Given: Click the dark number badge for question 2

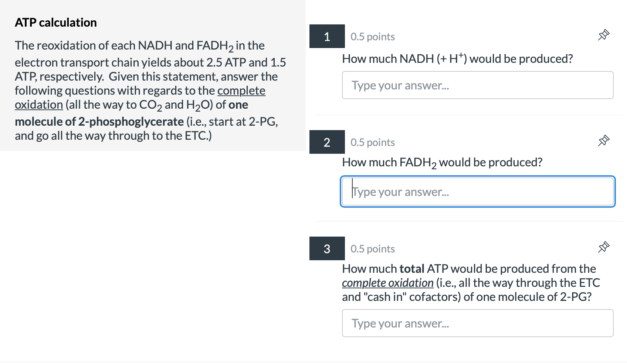Looking at the screenshot, I should (x=327, y=142).
